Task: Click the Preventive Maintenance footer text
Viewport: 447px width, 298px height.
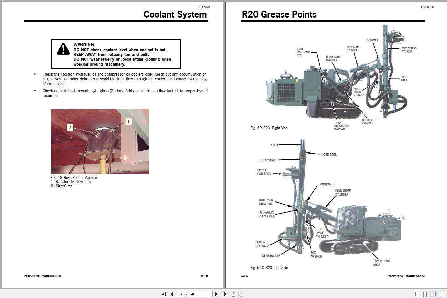Action: pos(42,276)
